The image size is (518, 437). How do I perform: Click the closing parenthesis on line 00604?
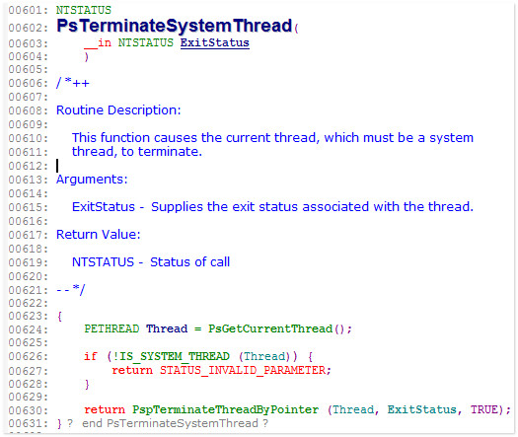[87, 56]
